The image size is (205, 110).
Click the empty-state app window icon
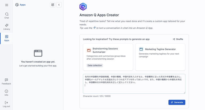(38, 53)
